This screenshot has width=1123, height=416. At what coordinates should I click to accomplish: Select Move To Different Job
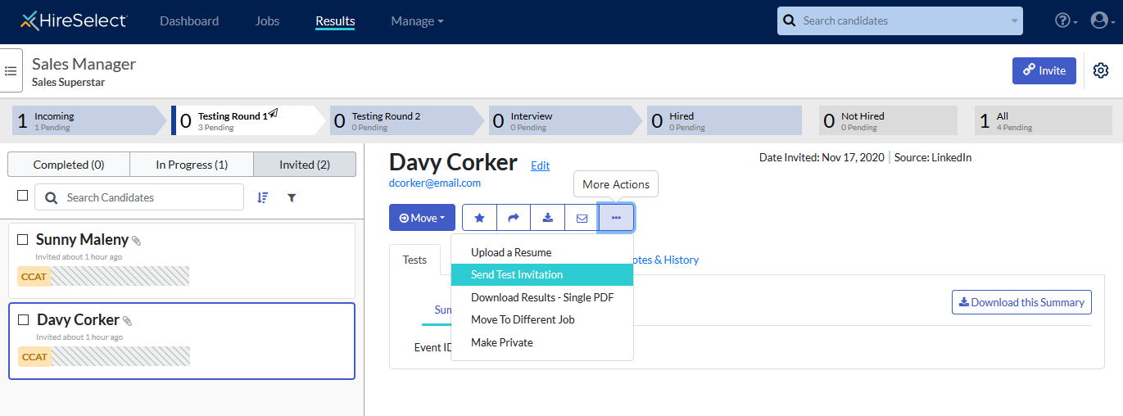pos(542,319)
